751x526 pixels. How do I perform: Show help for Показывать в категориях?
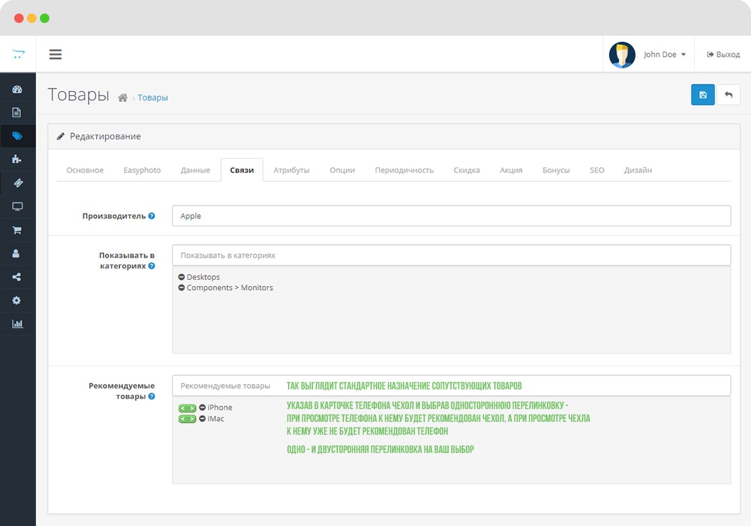[151, 266]
